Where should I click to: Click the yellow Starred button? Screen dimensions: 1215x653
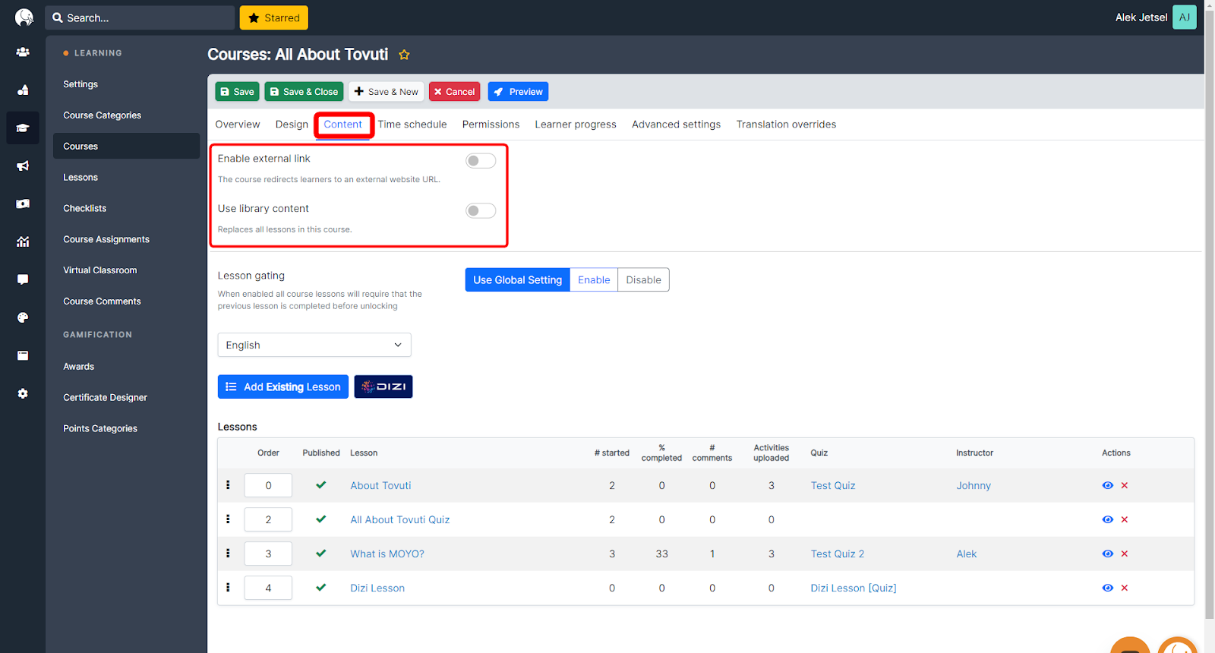[274, 17]
